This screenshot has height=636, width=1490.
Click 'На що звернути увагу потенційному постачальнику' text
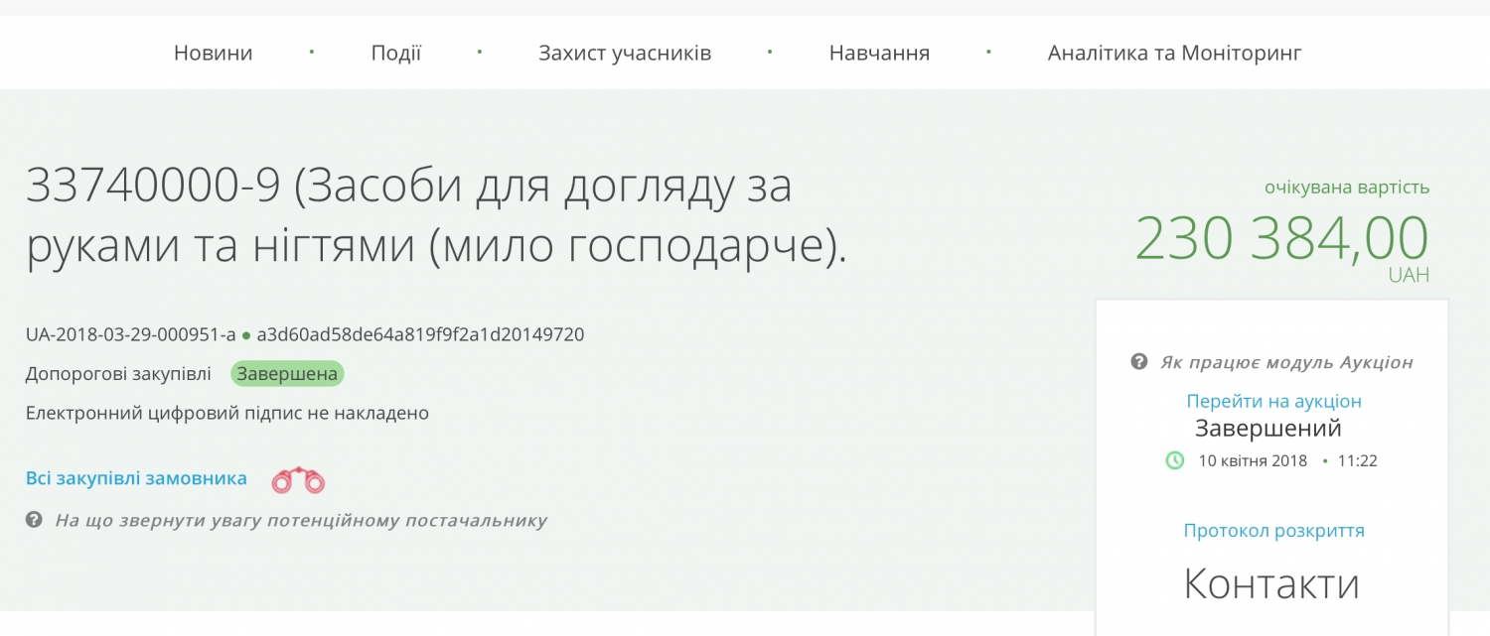301,520
